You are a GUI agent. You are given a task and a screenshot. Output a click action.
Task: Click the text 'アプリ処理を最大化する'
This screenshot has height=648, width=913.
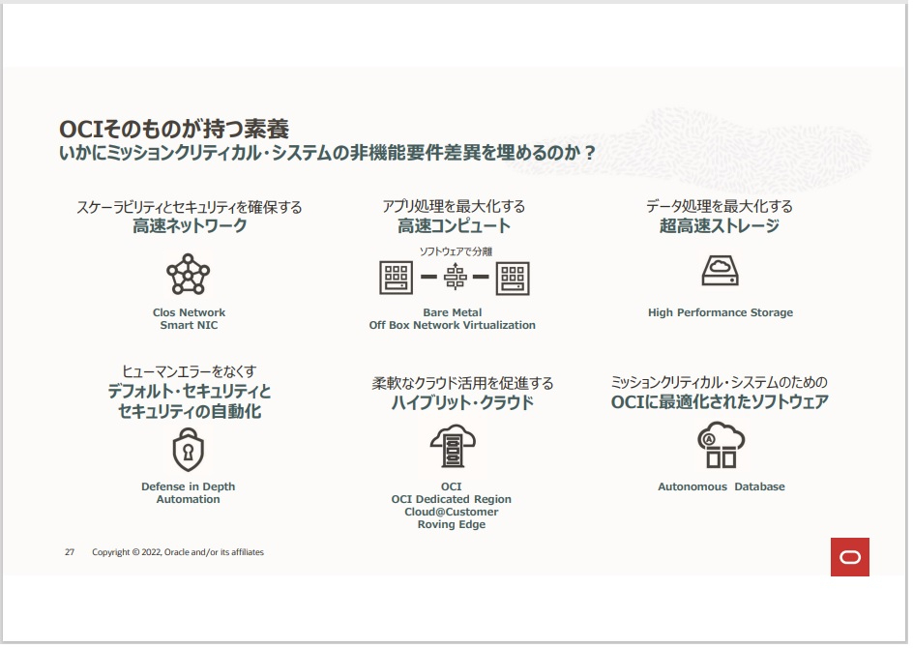tap(456, 207)
